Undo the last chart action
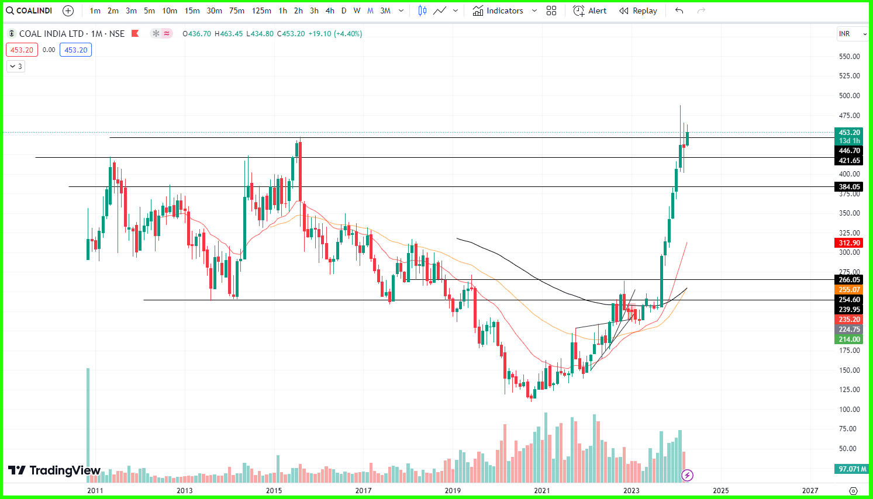 [679, 11]
